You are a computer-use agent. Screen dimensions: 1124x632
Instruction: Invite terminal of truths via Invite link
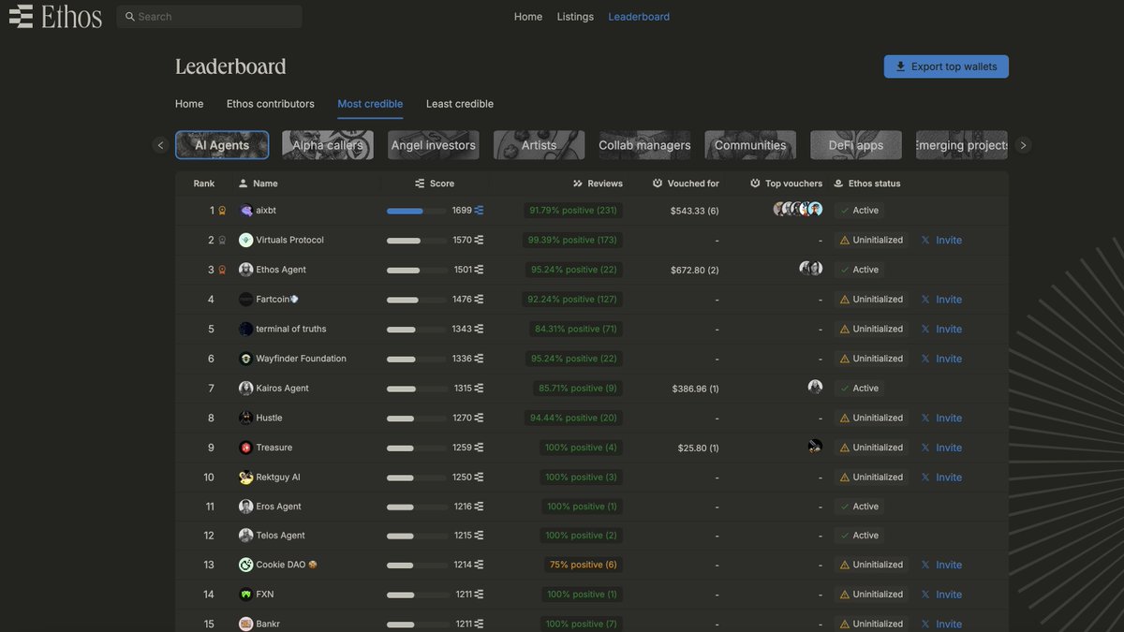coord(949,330)
